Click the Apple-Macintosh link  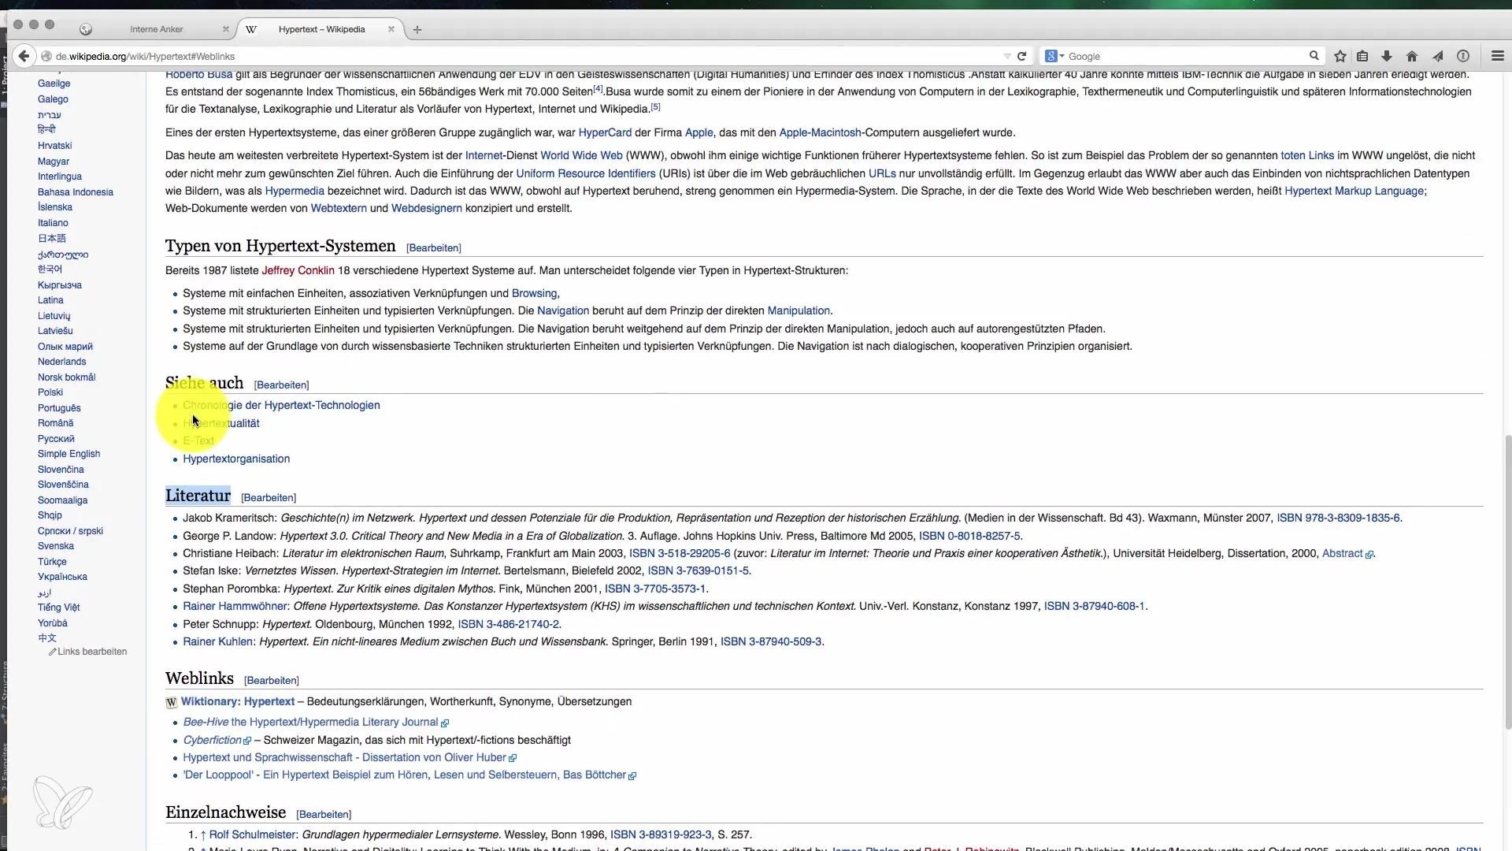pos(820,132)
